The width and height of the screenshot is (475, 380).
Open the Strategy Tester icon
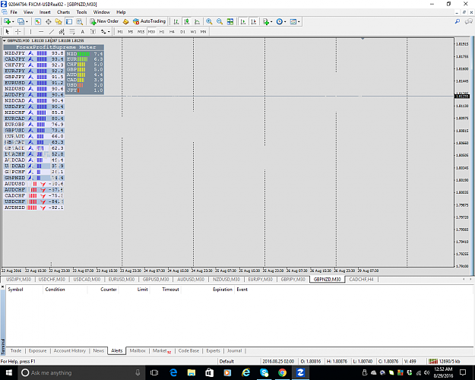pos(79,21)
